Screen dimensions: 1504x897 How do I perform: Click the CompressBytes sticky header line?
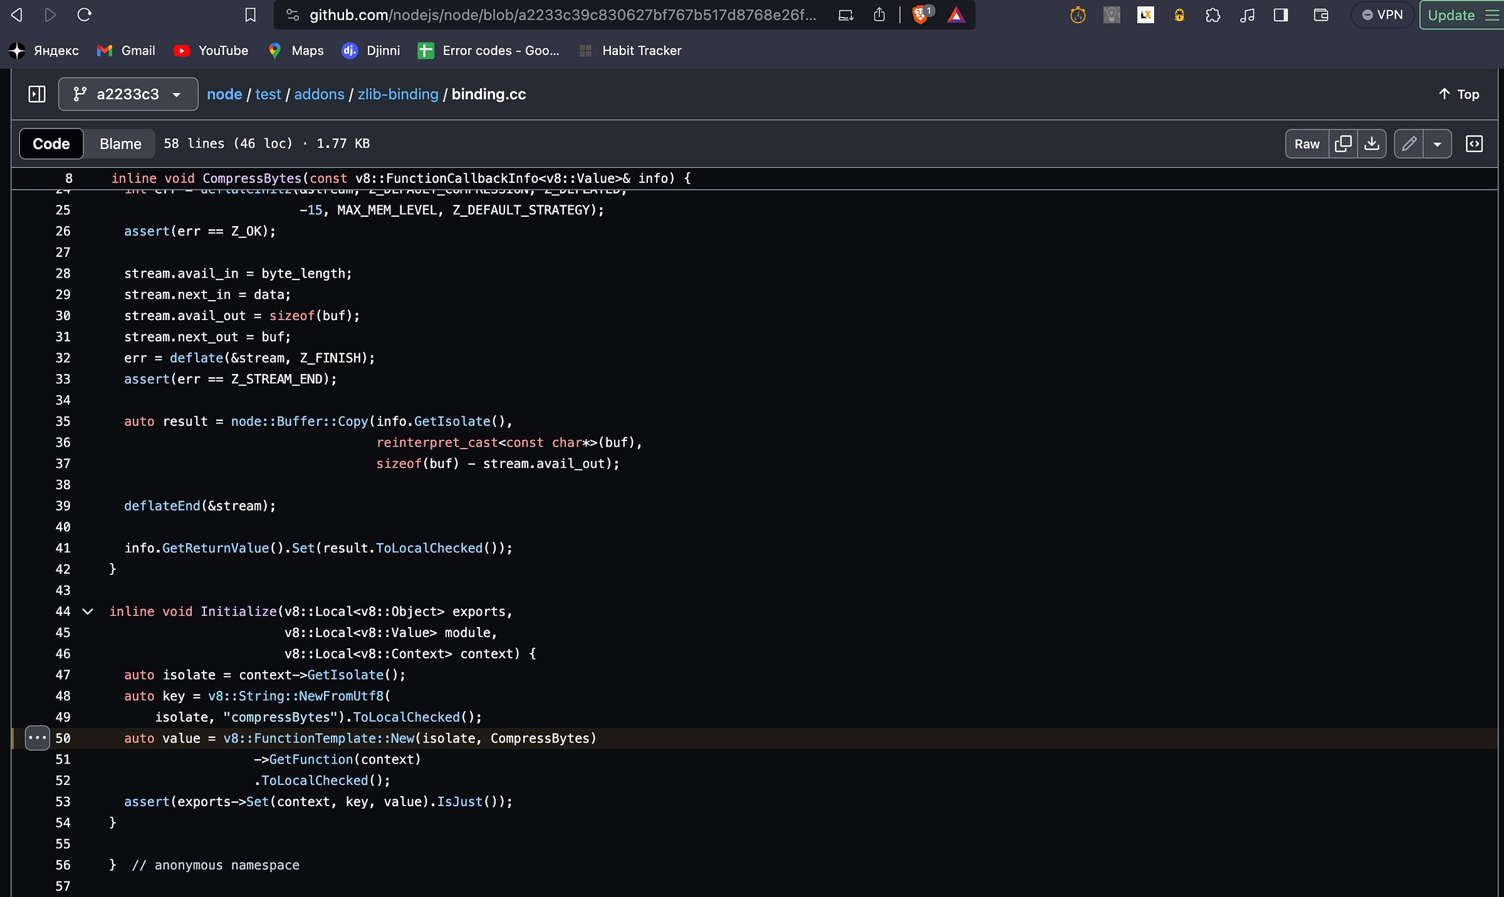click(x=401, y=179)
